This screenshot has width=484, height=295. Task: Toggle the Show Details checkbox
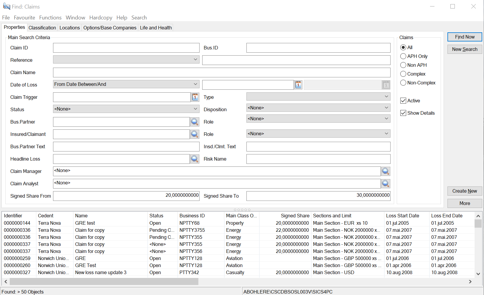[x=403, y=113]
